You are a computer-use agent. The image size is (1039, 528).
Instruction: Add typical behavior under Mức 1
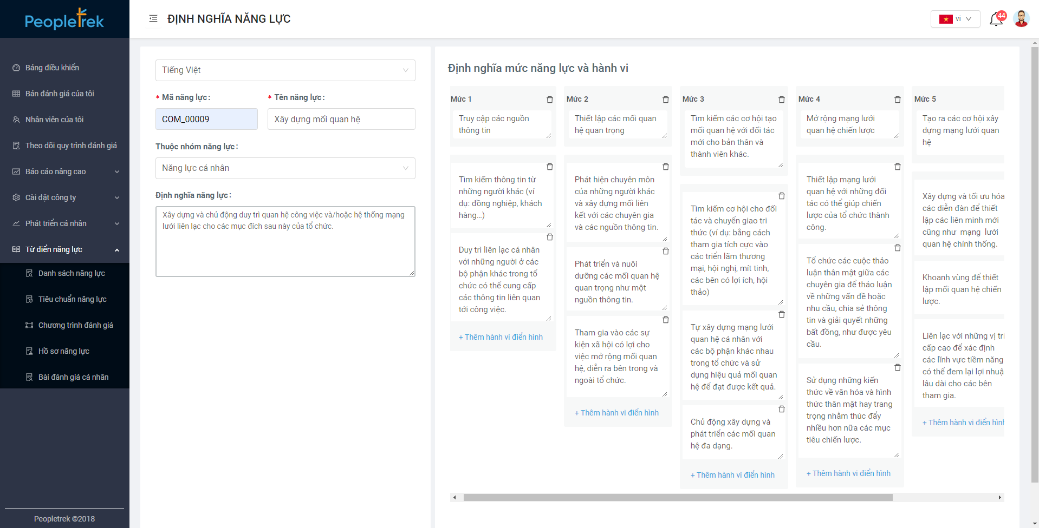pos(501,337)
